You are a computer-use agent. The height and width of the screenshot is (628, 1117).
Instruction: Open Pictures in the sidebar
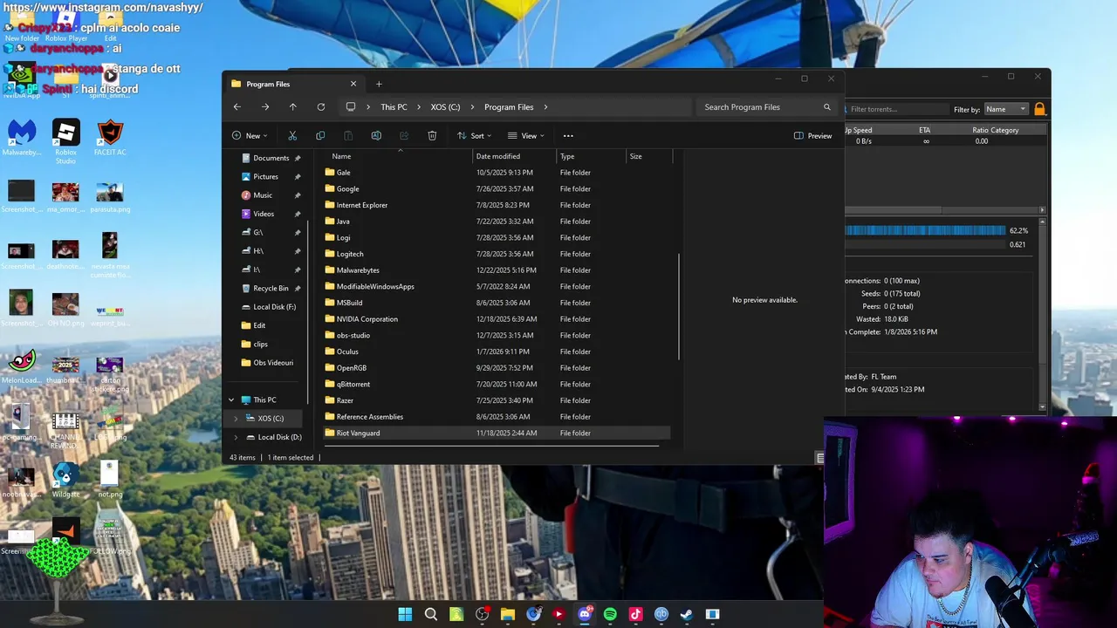(265, 176)
